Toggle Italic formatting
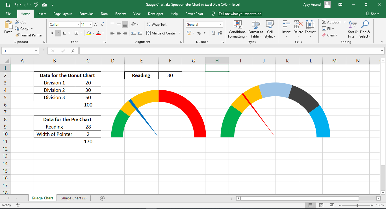 (58, 33)
